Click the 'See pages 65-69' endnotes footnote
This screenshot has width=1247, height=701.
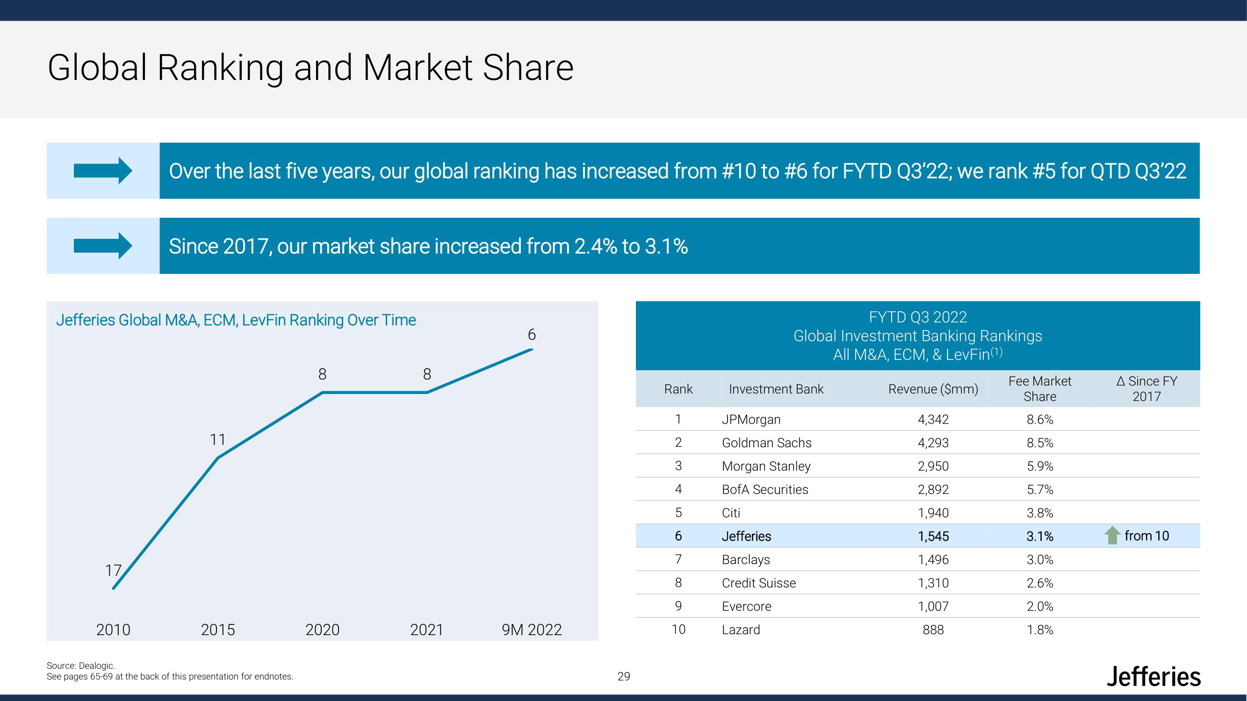click(170, 676)
